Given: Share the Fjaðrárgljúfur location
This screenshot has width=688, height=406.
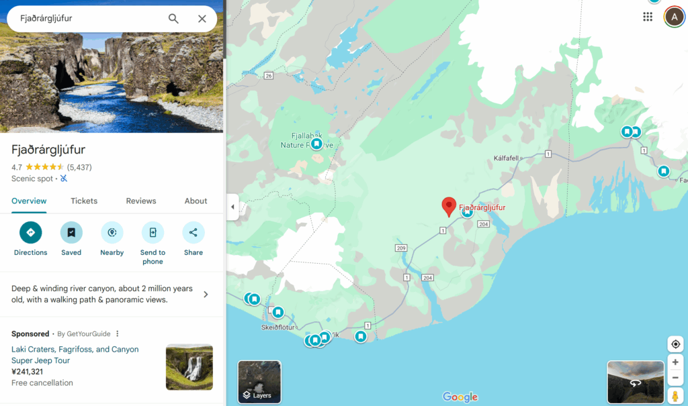Looking at the screenshot, I should 193,239.
